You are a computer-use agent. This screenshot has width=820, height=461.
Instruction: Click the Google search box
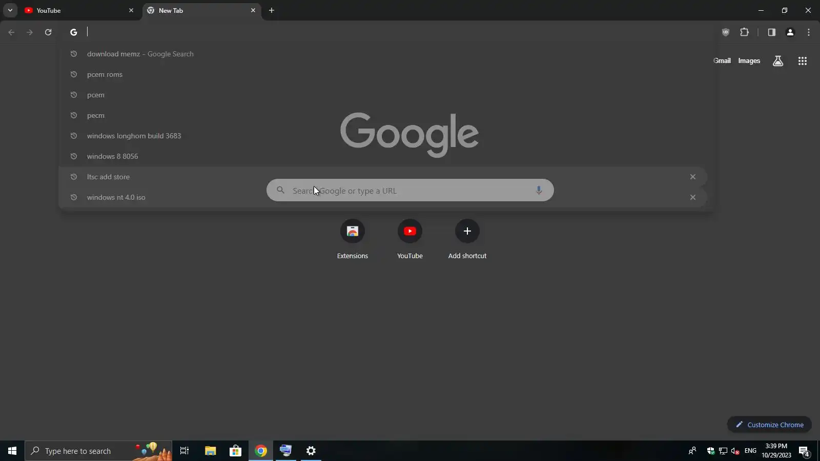410,190
